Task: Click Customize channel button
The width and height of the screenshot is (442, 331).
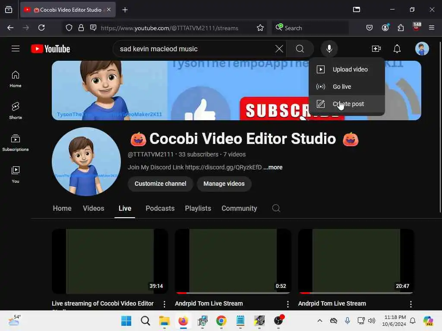Action: click(161, 184)
